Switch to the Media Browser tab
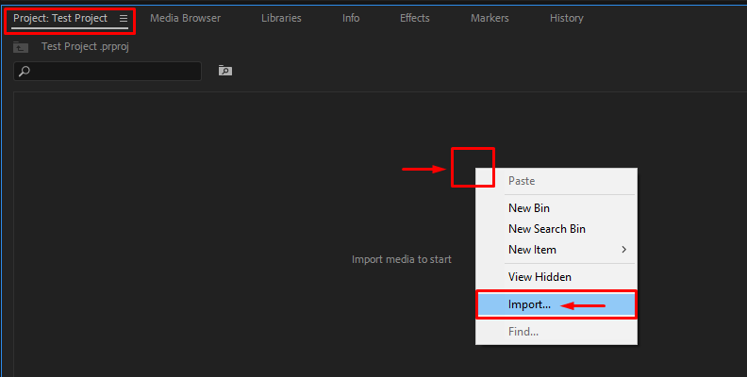Image resolution: width=747 pixels, height=377 pixels. 185,18
